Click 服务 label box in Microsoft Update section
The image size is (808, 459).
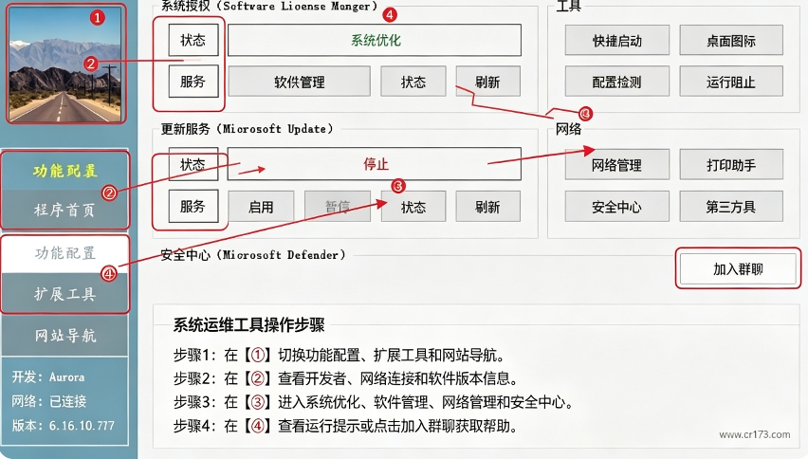coord(193,206)
